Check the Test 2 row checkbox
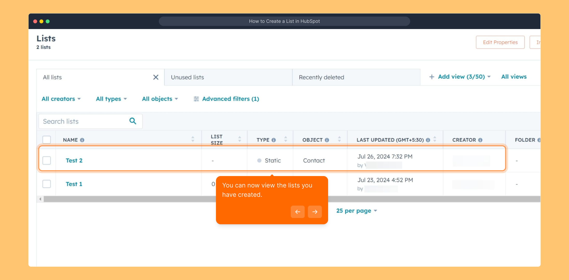 47,160
